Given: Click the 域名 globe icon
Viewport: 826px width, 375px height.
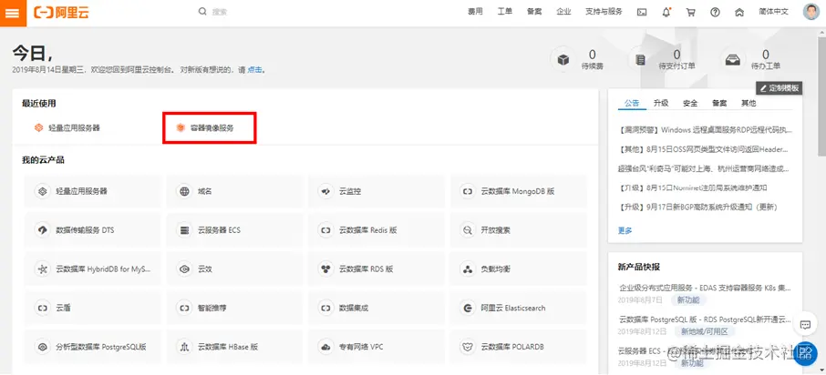Looking at the screenshot, I should [x=184, y=191].
